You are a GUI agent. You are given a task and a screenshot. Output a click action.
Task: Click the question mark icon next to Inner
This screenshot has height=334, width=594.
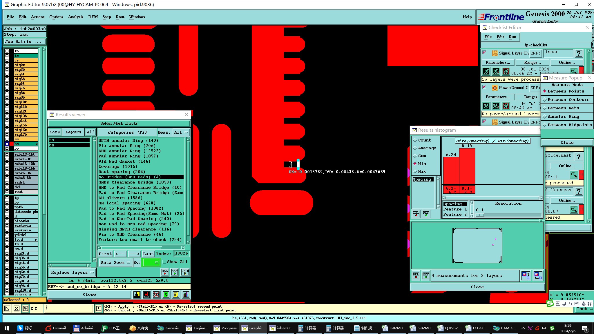579,53
